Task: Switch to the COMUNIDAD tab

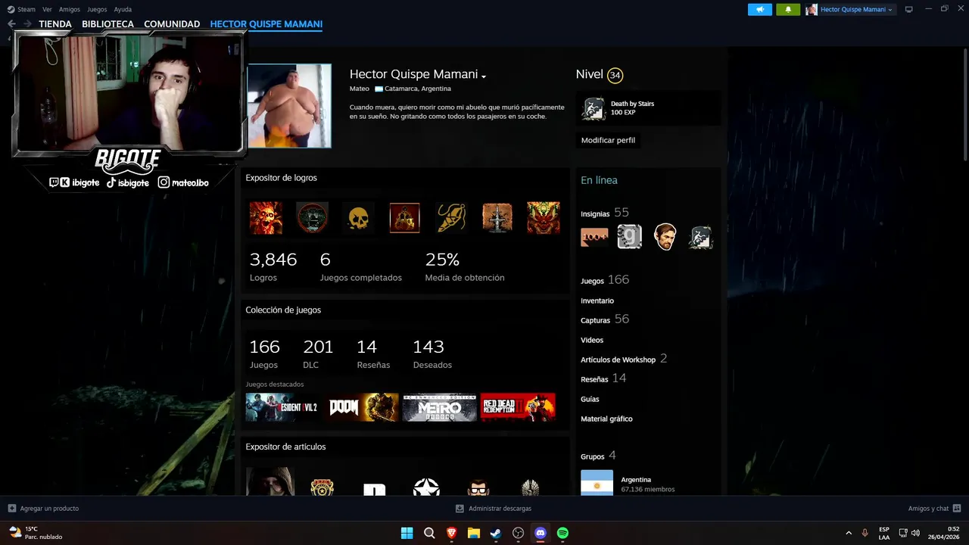Action: tap(172, 24)
